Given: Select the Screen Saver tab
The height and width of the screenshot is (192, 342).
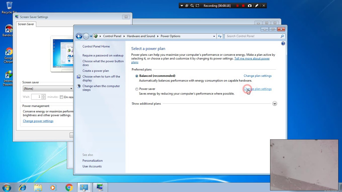Looking at the screenshot, I should [x=26, y=24].
